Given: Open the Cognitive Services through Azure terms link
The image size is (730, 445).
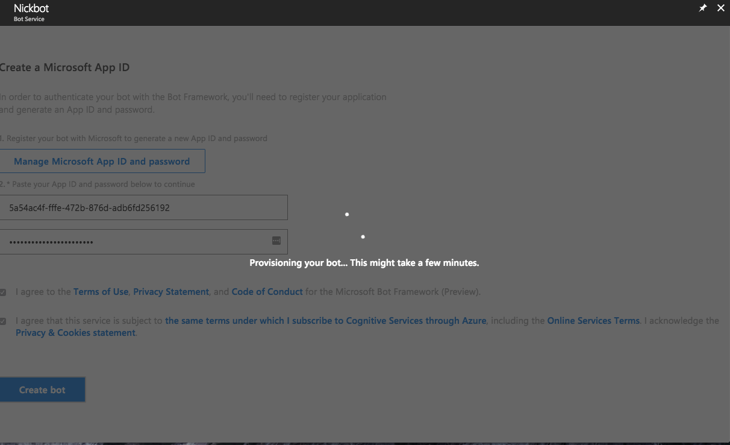Looking at the screenshot, I should pos(326,321).
